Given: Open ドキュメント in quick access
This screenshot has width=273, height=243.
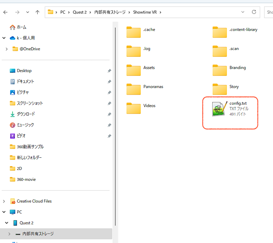Looking at the screenshot, I should point(22,81).
